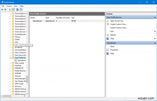The height and width of the screenshot is (101, 157).
Task: Click Import Custom View action
Action: pos(119,28)
